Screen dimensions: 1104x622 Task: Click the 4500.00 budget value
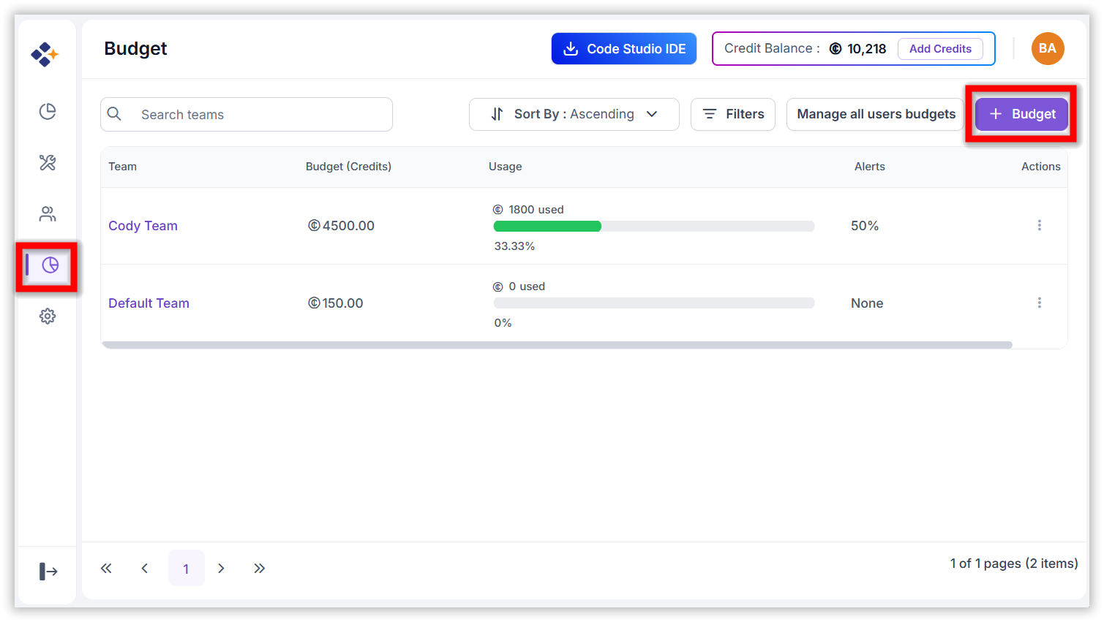point(342,226)
